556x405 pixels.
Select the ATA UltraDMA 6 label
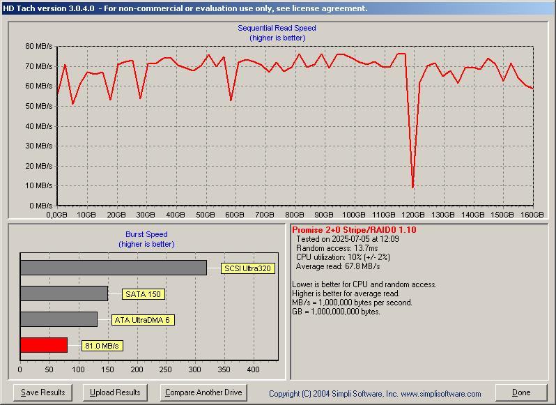coord(143,320)
